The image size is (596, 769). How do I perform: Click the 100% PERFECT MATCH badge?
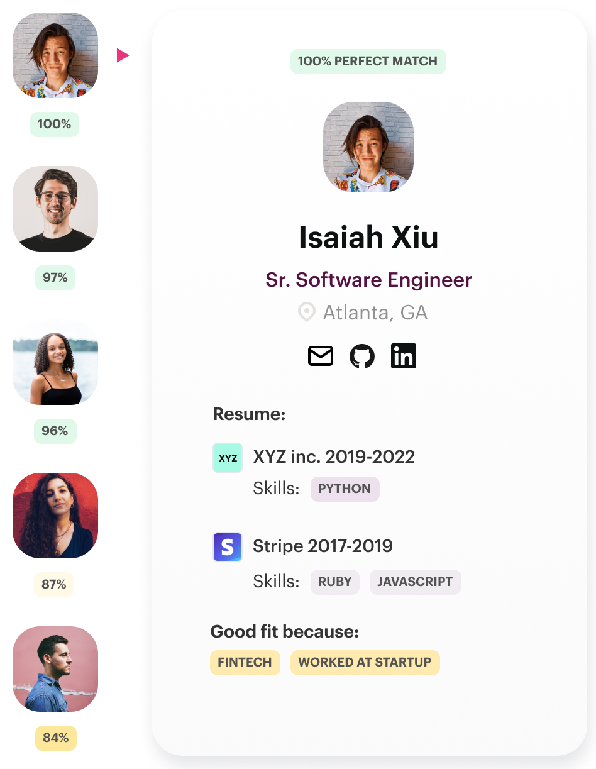368,62
